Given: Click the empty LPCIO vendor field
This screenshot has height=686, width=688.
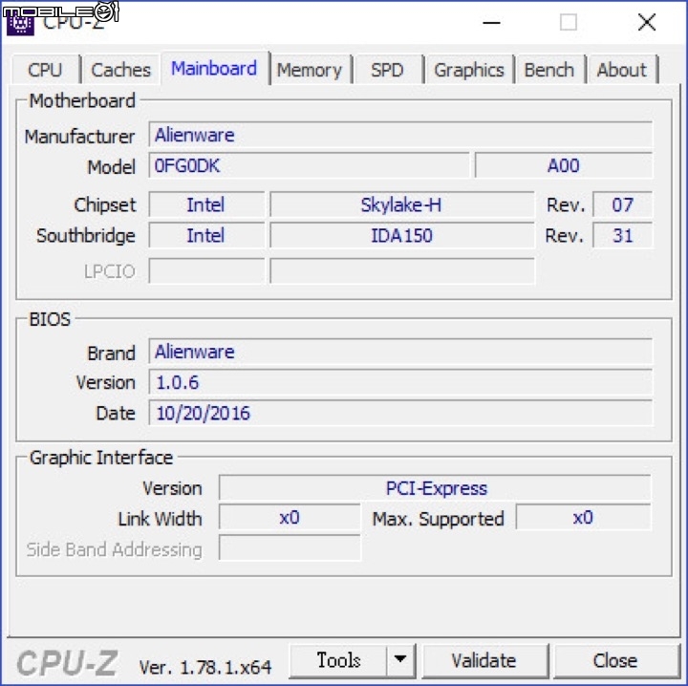Looking at the screenshot, I should click(206, 270).
